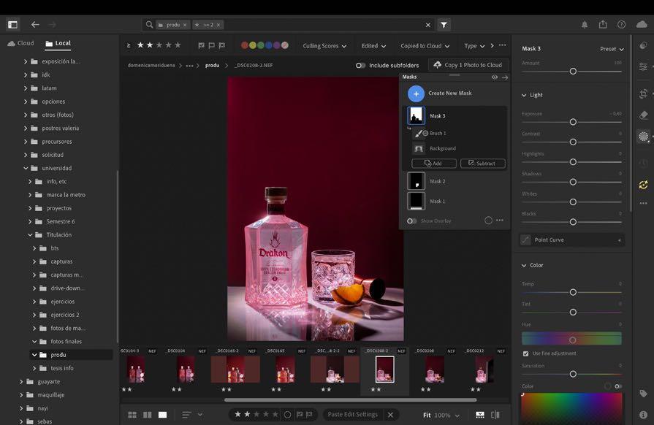This screenshot has width=654, height=425.
Task: Click the Hue gradient slider
Action: point(571,339)
